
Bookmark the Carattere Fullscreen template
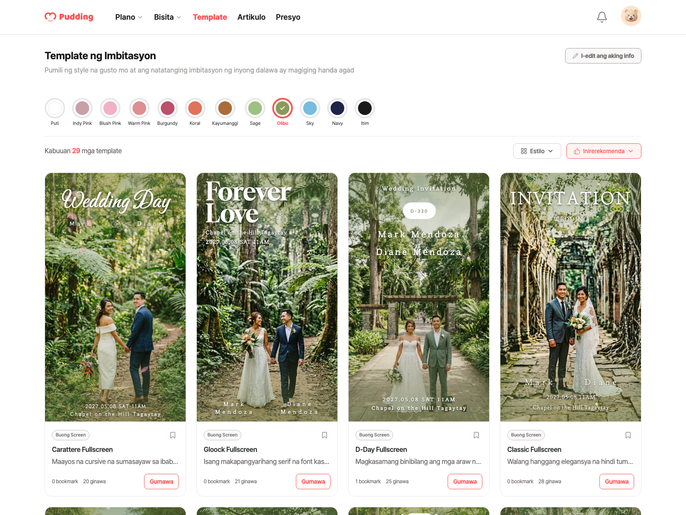coord(173,435)
